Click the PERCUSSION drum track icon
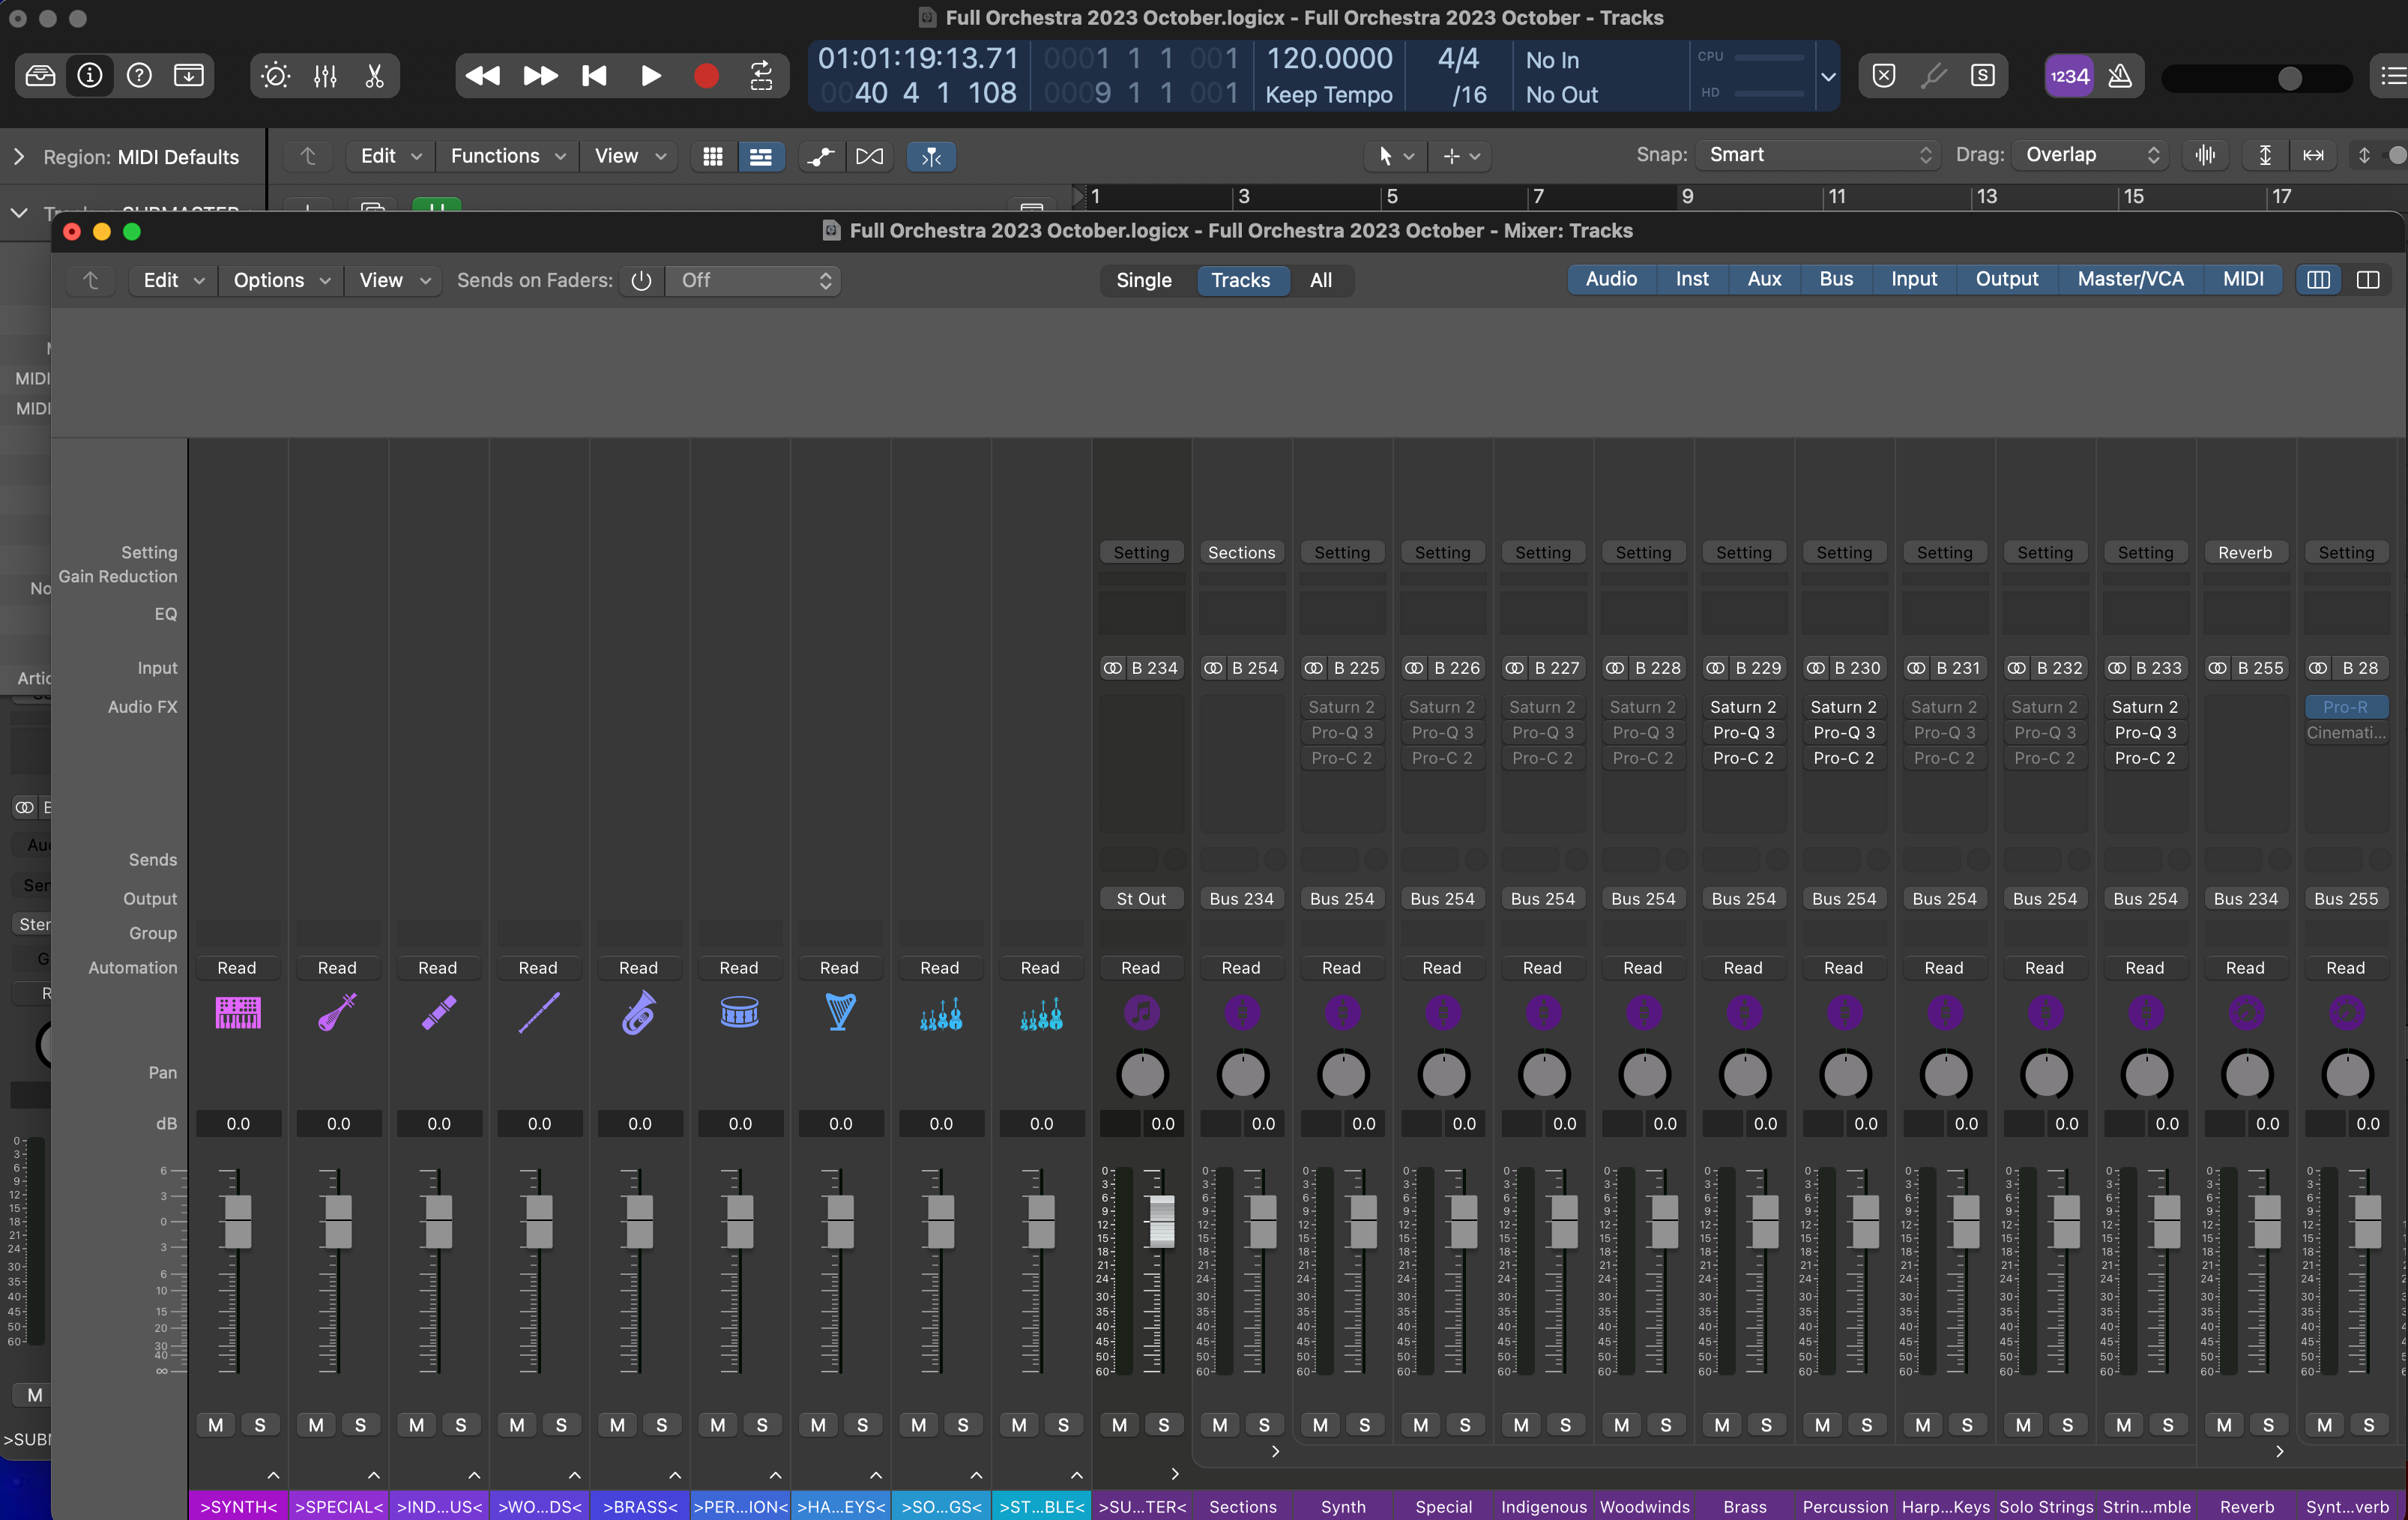Image resolution: width=2408 pixels, height=1520 pixels. pos(740,1014)
